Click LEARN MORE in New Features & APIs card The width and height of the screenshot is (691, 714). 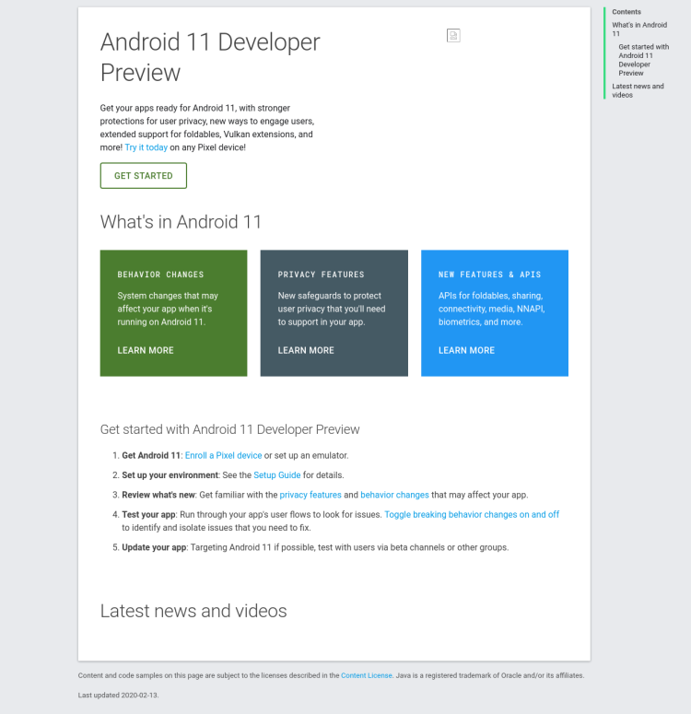coord(466,350)
